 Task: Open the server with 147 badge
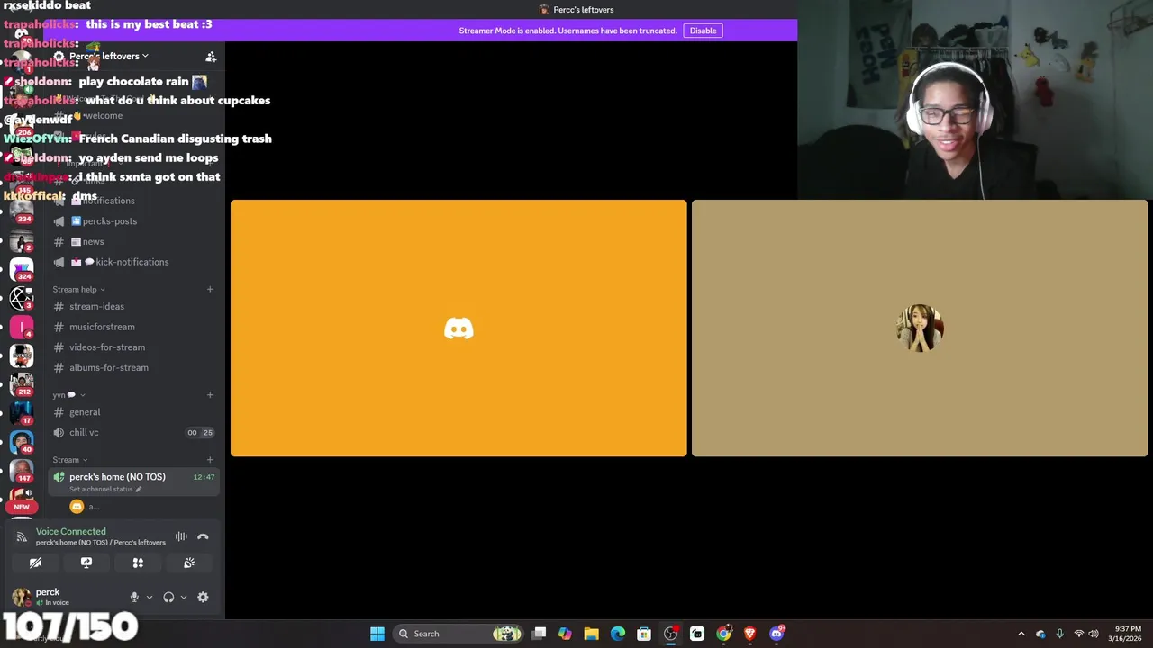coord(22,471)
